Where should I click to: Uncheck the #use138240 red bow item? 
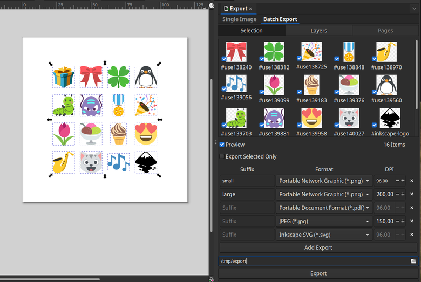tap(224, 59)
